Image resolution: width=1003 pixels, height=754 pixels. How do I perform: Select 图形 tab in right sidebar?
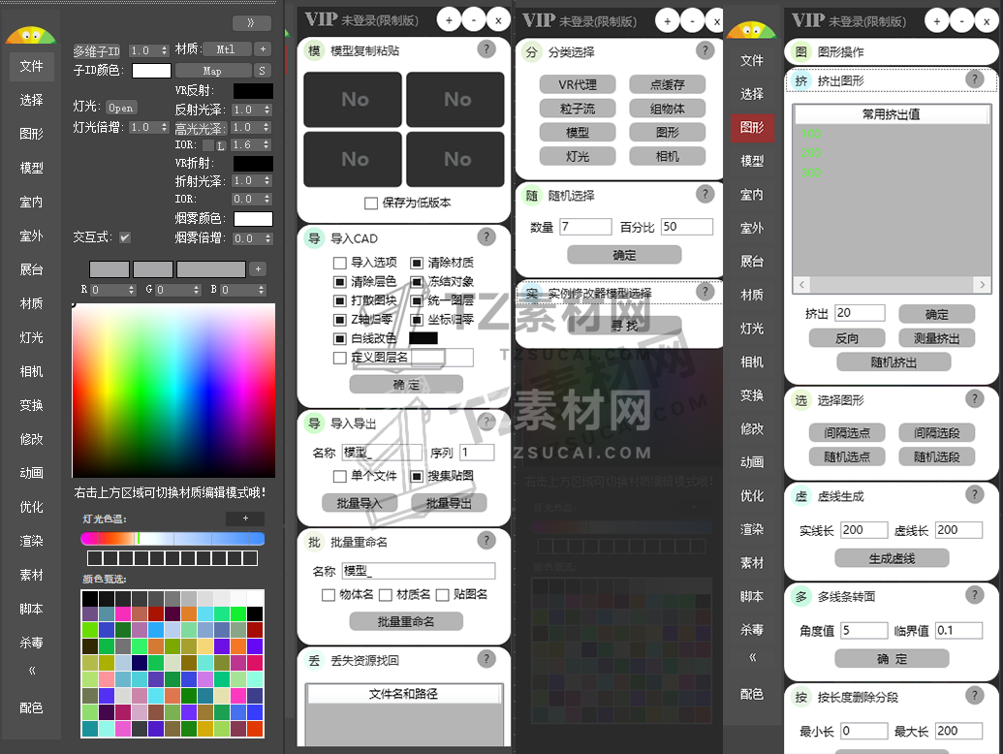pos(752,127)
